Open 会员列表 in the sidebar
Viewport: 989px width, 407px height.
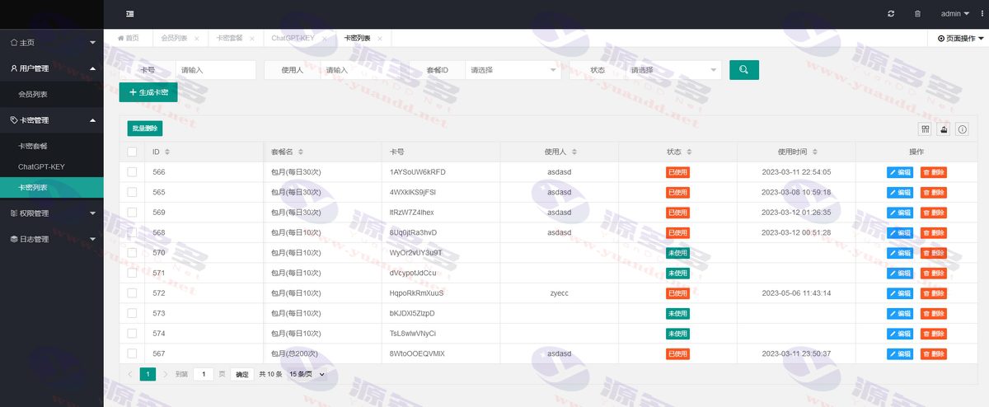[52, 95]
